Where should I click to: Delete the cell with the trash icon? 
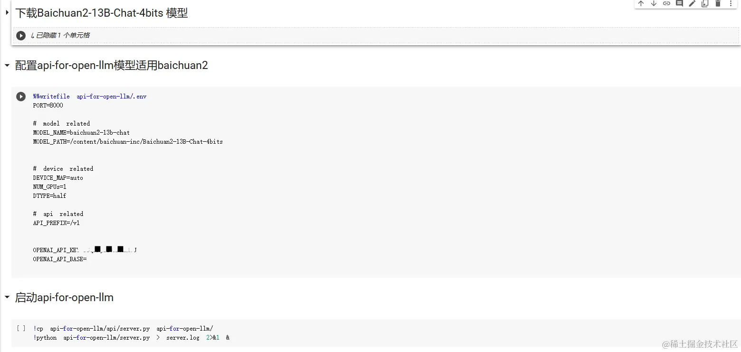tap(718, 3)
